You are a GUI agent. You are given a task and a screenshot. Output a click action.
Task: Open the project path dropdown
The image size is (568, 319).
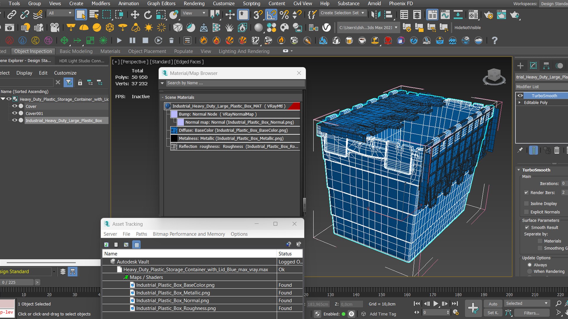pos(369,27)
